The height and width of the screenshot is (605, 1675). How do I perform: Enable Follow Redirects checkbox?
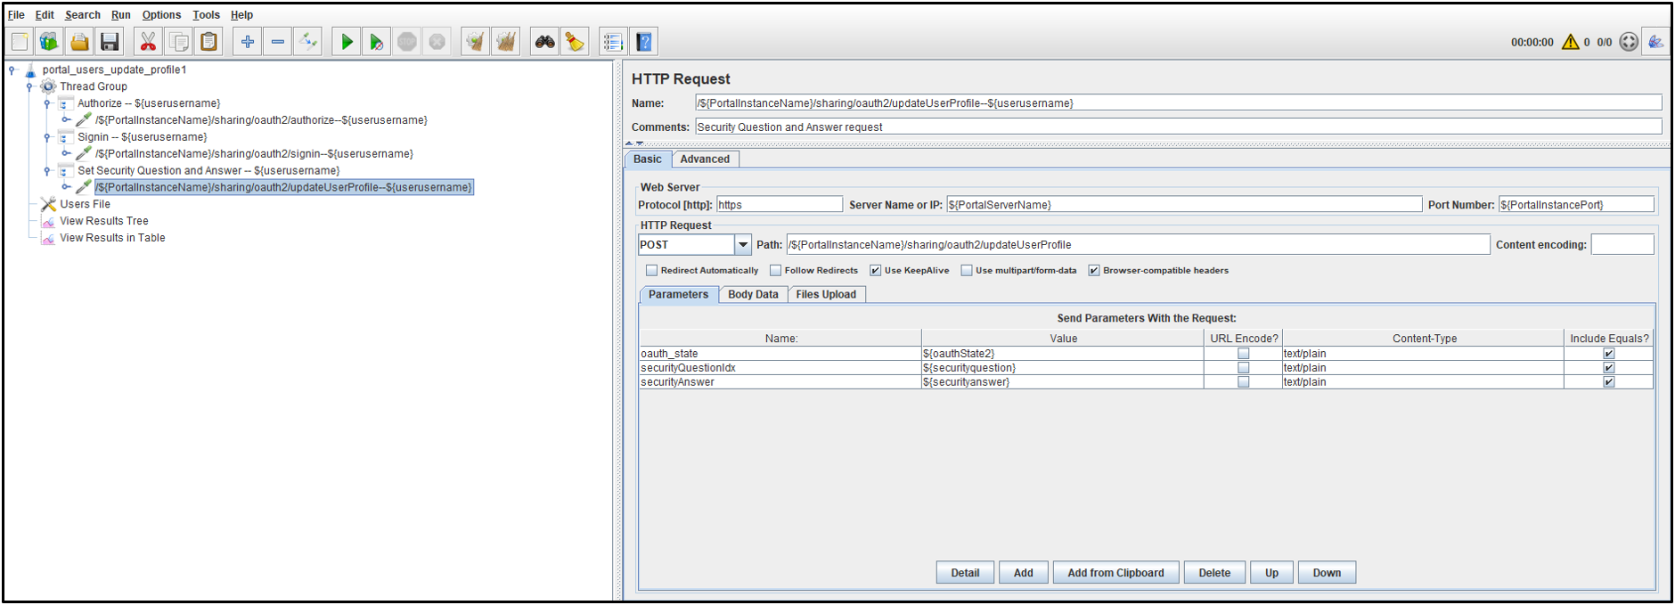(x=775, y=270)
